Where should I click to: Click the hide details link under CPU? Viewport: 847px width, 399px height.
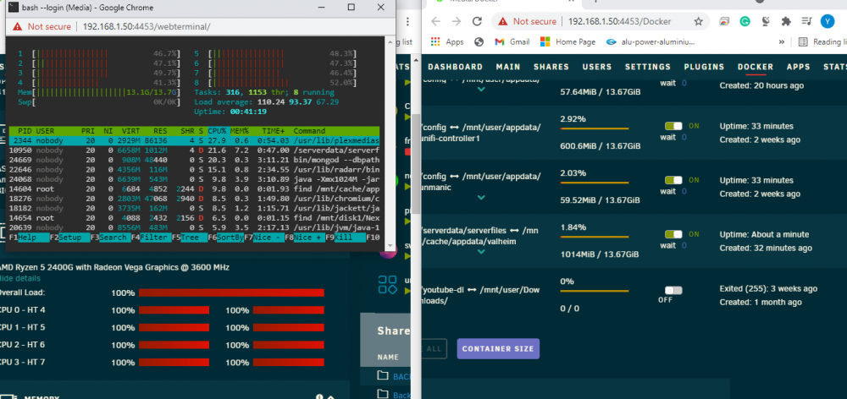[x=20, y=278]
